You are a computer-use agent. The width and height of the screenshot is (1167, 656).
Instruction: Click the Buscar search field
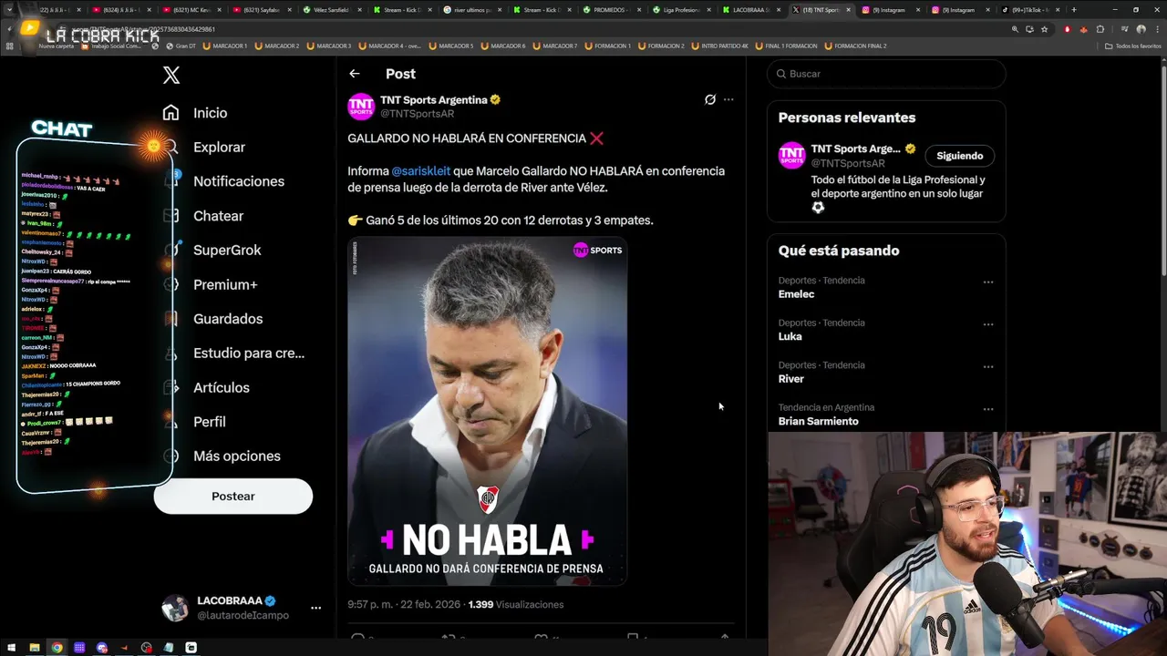click(x=886, y=74)
